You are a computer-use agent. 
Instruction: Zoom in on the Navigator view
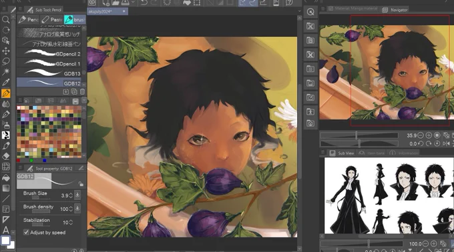(429, 135)
